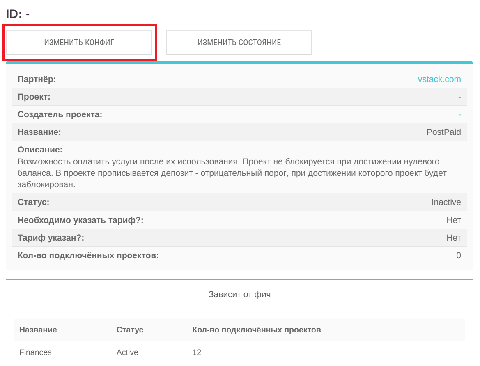The image size is (480, 366).
Task: Click the 0 value of Кол-во подключённых проектов
Action: coord(458,255)
